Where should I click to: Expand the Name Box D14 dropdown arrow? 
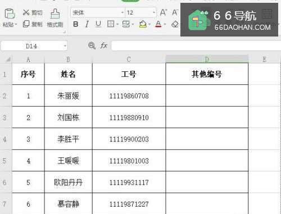click(65, 46)
